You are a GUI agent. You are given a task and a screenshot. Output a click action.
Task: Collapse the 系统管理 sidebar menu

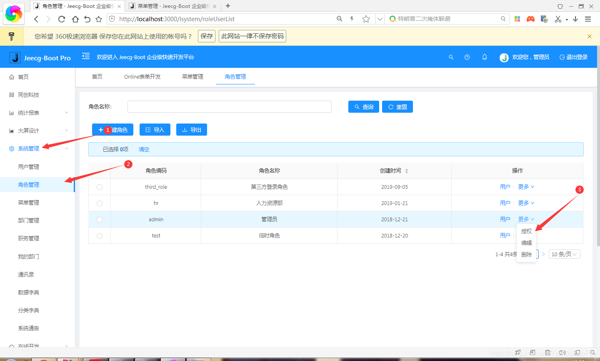pos(37,148)
